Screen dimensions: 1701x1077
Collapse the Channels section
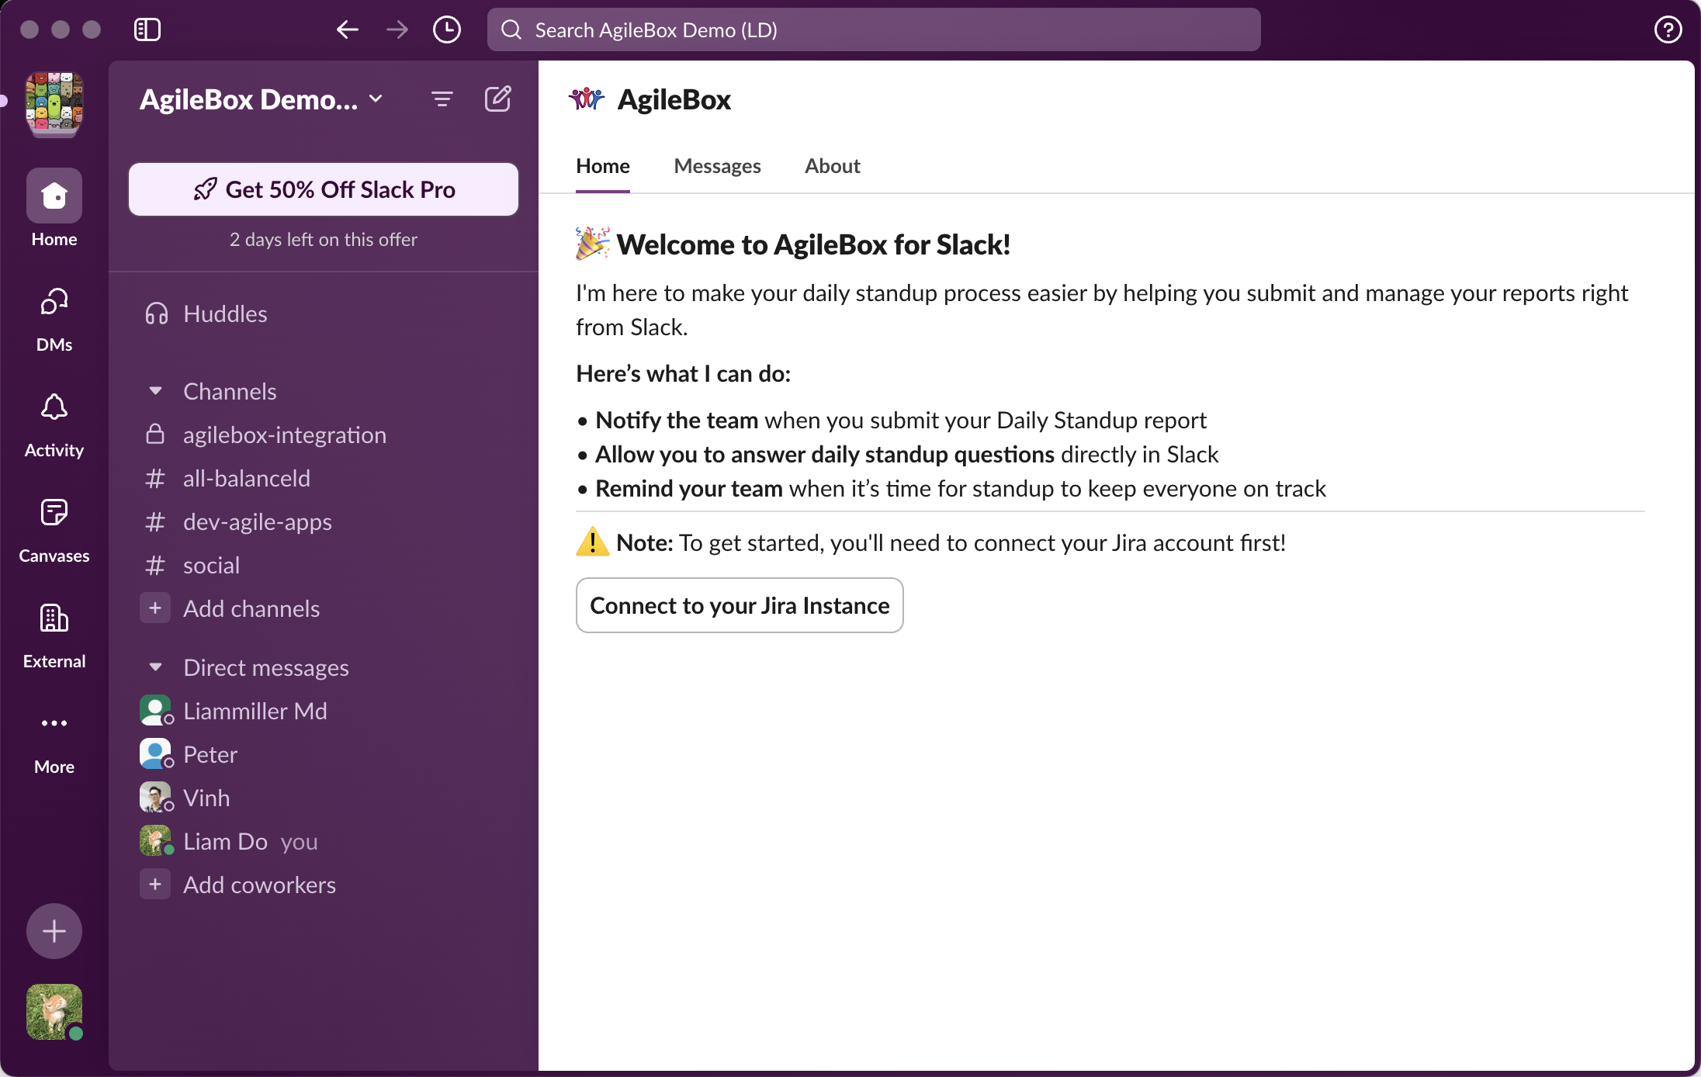point(155,391)
